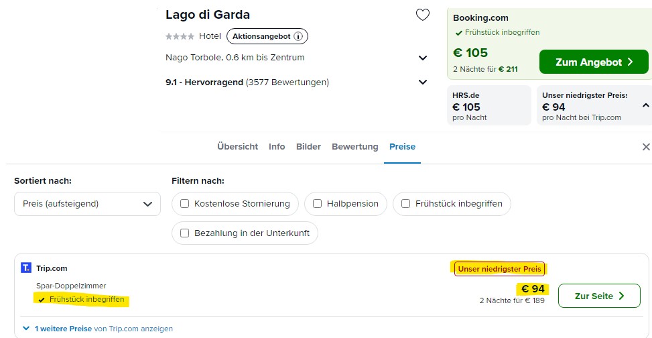This screenshot has height=338, width=652.
Task: Toggle Bezahlung in der Unterkunft checkbox
Action: (185, 233)
